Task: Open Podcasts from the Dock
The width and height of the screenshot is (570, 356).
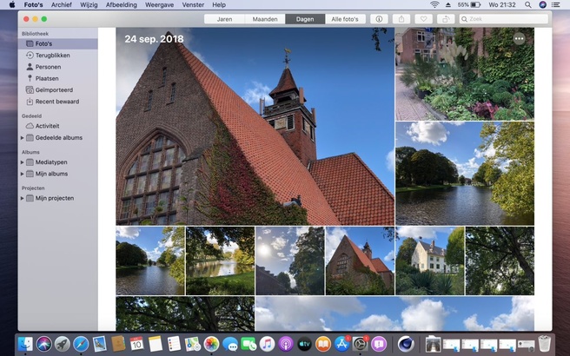Action: pyautogui.click(x=286, y=344)
